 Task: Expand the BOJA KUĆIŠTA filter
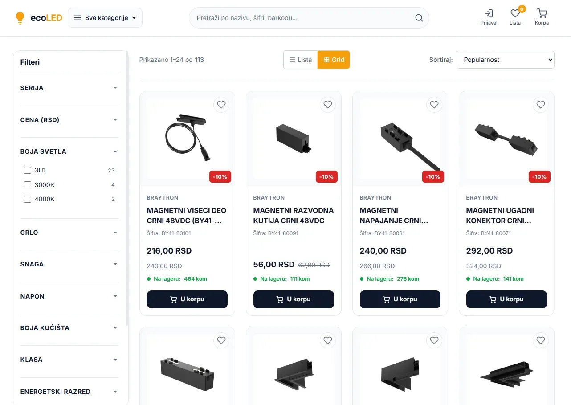(x=69, y=328)
